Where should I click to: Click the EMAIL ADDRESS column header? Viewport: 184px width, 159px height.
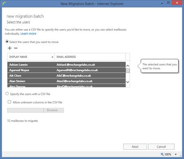click(x=90, y=57)
